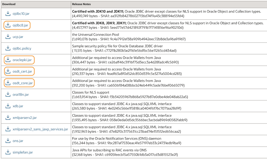This screenshot has height=159, width=267.
Task: Click the download icon beside ojdbc8.jar
Action: [8, 25]
